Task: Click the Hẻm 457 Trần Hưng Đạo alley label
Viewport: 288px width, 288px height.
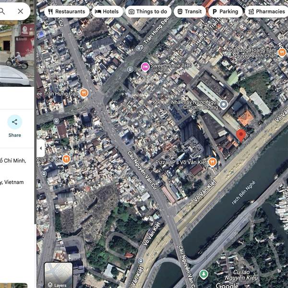Action: pos(208,32)
